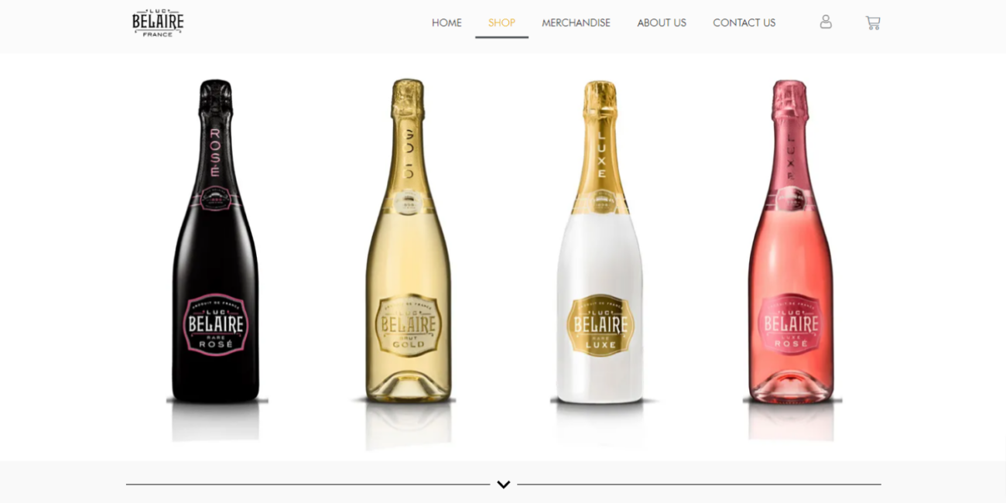Click the gold RARE LUXE label badge
The height and width of the screenshot is (503, 1006).
600,324
